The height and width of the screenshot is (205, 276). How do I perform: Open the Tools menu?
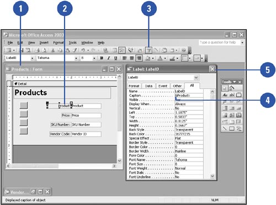coord(72,43)
